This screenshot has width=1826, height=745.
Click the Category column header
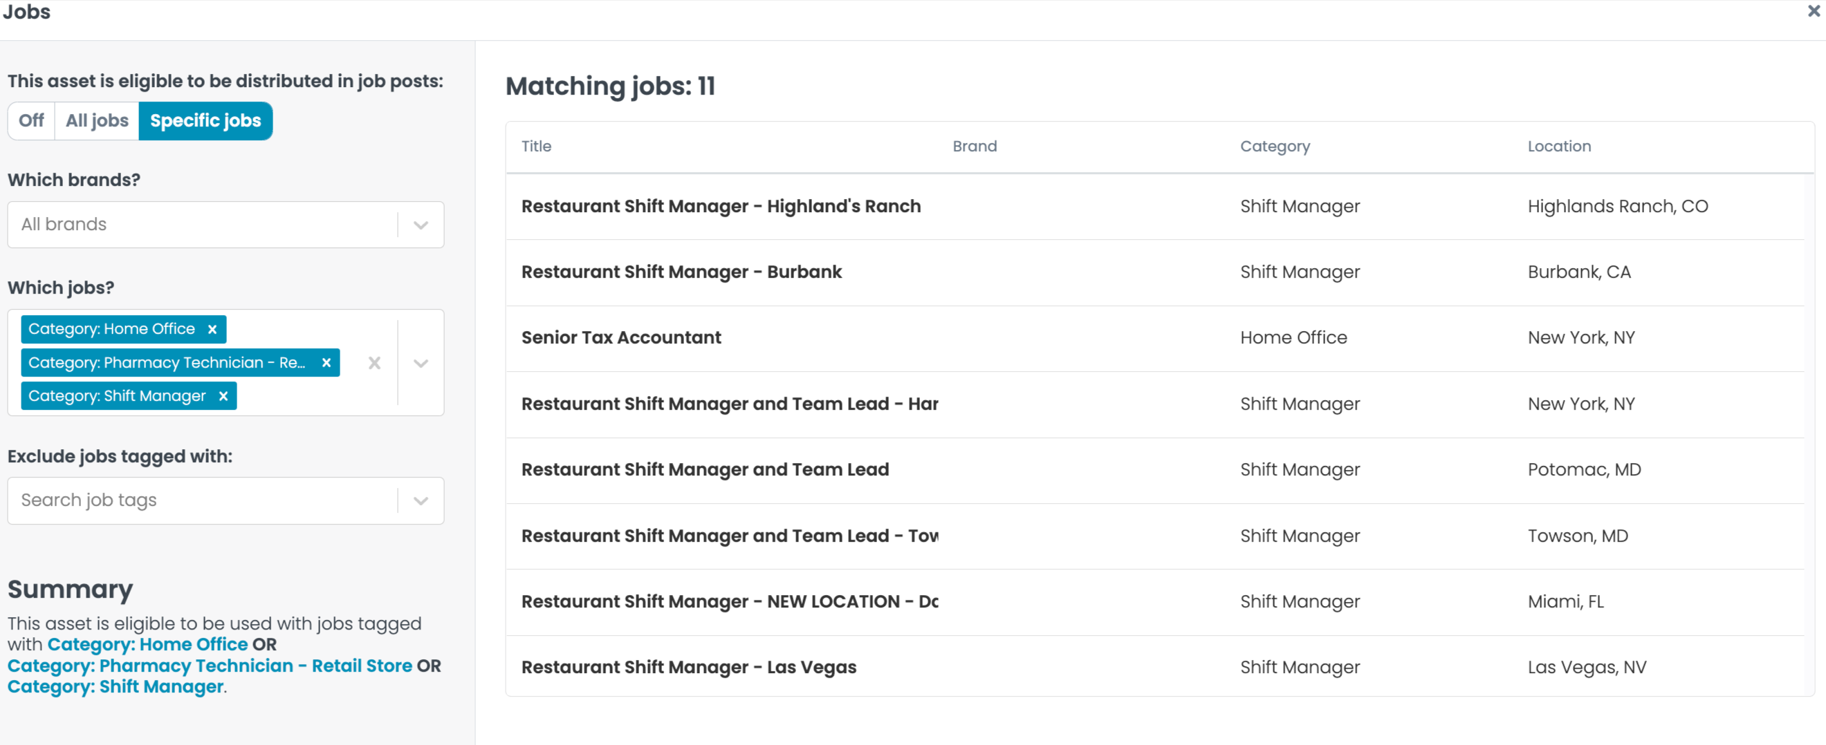pyautogui.click(x=1275, y=147)
